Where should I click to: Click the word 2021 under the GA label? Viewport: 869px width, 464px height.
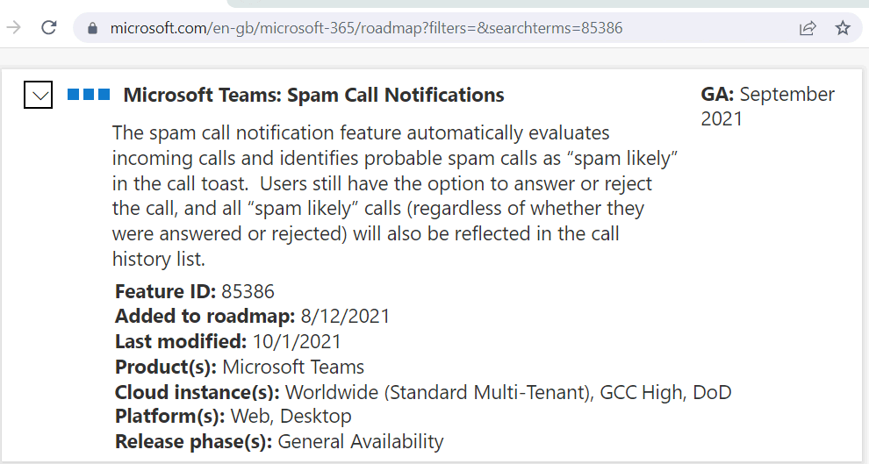coord(722,119)
